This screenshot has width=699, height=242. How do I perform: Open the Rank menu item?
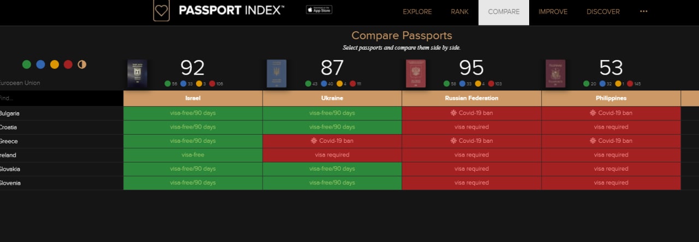coord(460,11)
